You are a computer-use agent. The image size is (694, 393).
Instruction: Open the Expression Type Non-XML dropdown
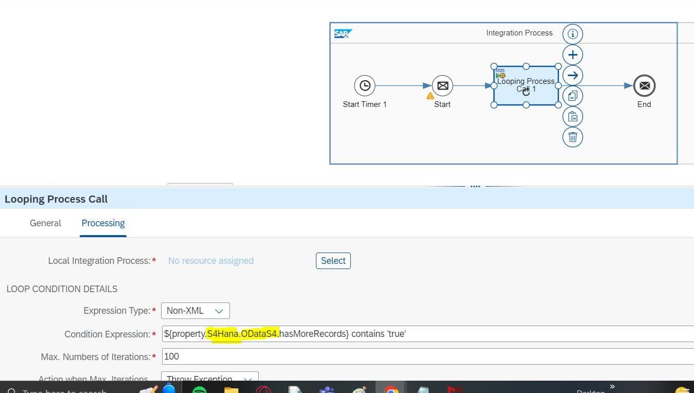(x=195, y=311)
